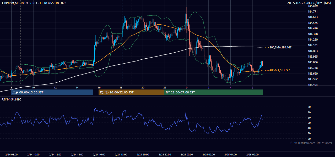Select the 40 SMA label 183.747
This screenshot has width=335, height=157.
click(x=277, y=70)
